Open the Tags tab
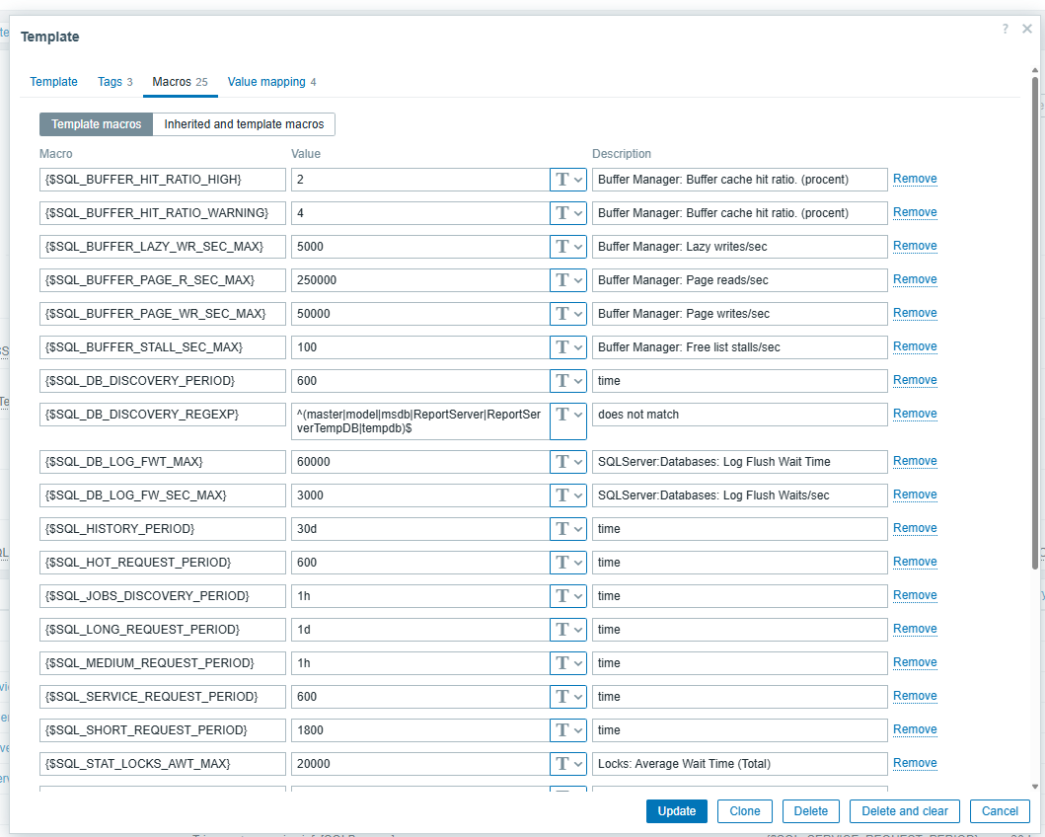This screenshot has width=1045, height=837. [x=115, y=81]
